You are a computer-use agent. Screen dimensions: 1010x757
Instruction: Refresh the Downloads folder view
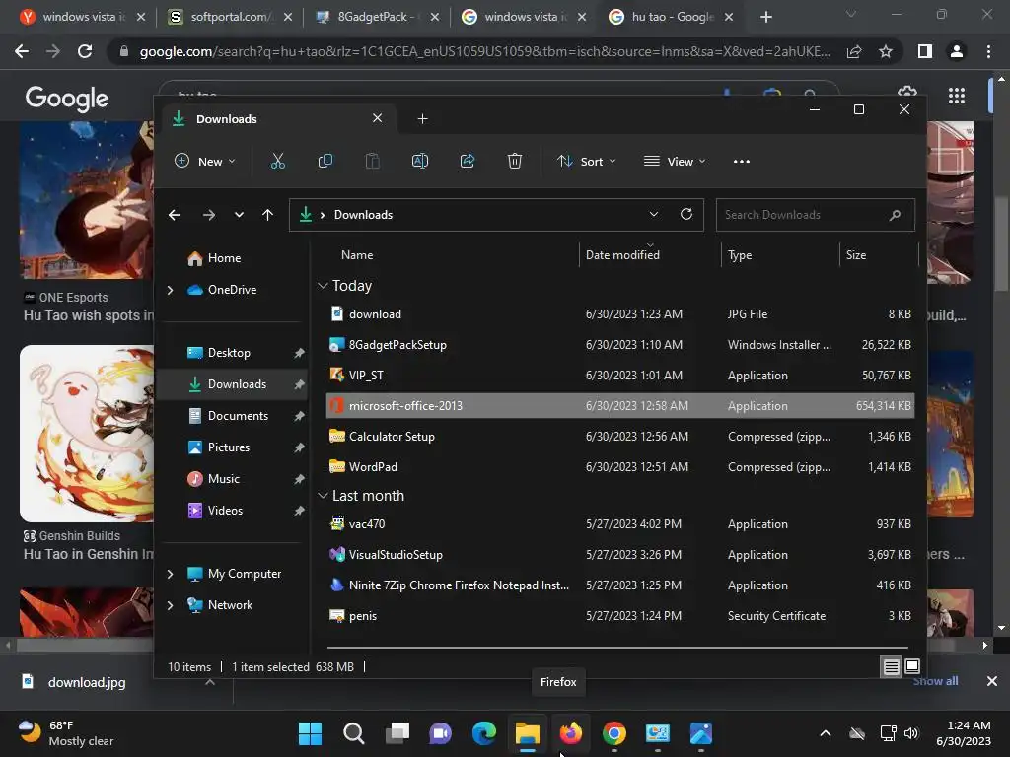coord(686,214)
